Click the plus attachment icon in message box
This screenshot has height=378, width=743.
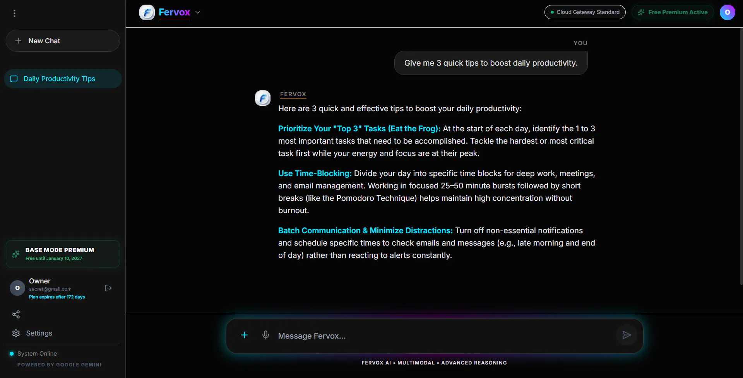click(x=244, y=335)
